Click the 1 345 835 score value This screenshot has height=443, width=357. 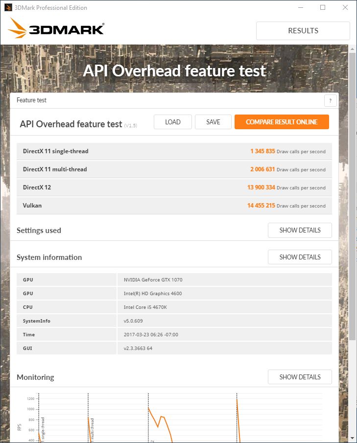click(262, 151)
